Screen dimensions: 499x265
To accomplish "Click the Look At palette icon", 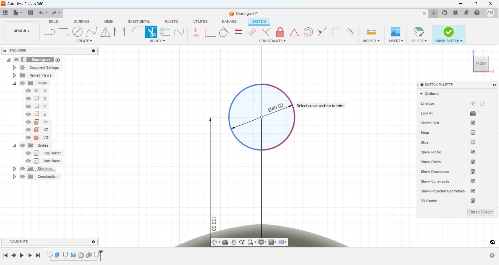I will (x=473, y=113).
